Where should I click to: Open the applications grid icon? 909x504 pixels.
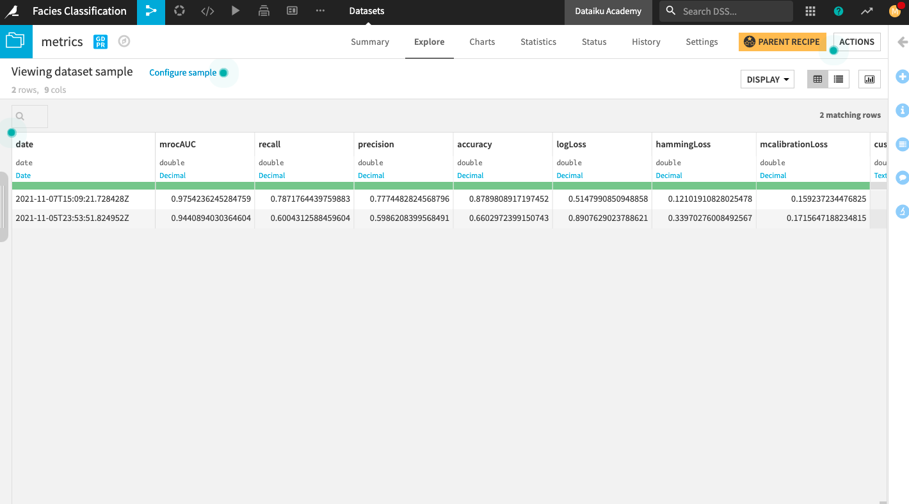[810, 11]
